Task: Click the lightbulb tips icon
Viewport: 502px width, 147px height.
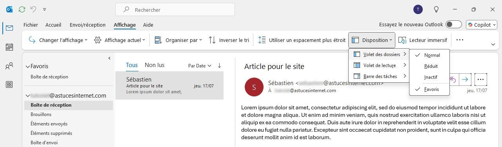Action: (x=436, y=9)
